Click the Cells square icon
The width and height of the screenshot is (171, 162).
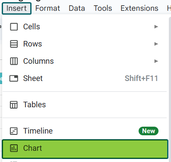(x=14, y=27)
